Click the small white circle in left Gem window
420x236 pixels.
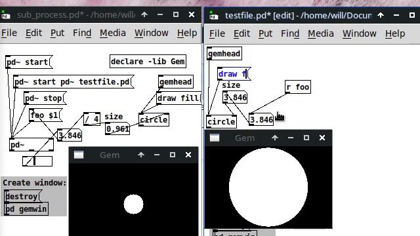[133, 204]
